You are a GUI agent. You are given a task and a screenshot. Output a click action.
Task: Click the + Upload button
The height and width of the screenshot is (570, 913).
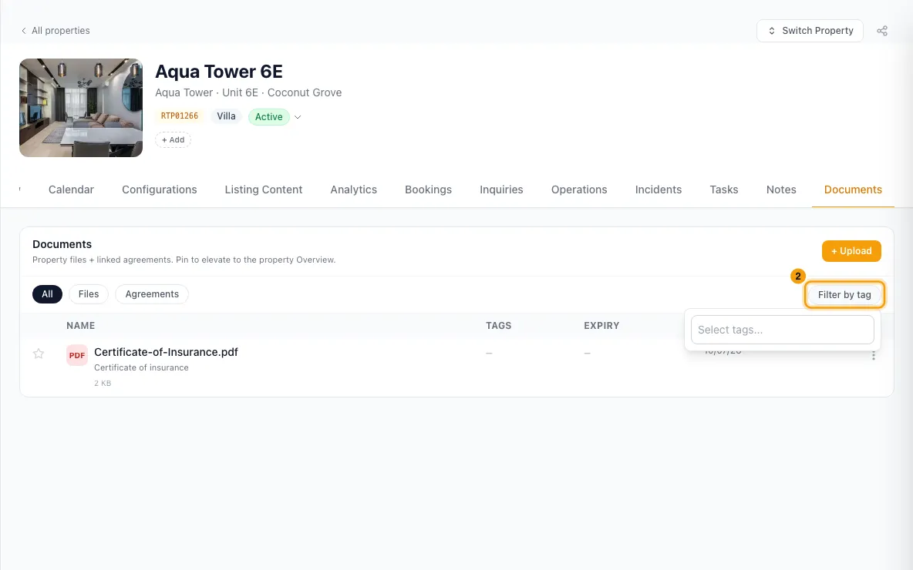pos(851,251)
